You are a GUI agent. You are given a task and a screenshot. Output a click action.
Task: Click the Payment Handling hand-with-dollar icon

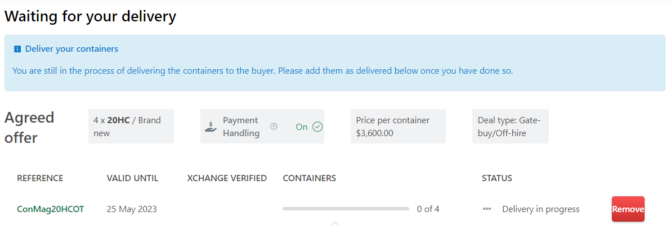coord(211,127)
